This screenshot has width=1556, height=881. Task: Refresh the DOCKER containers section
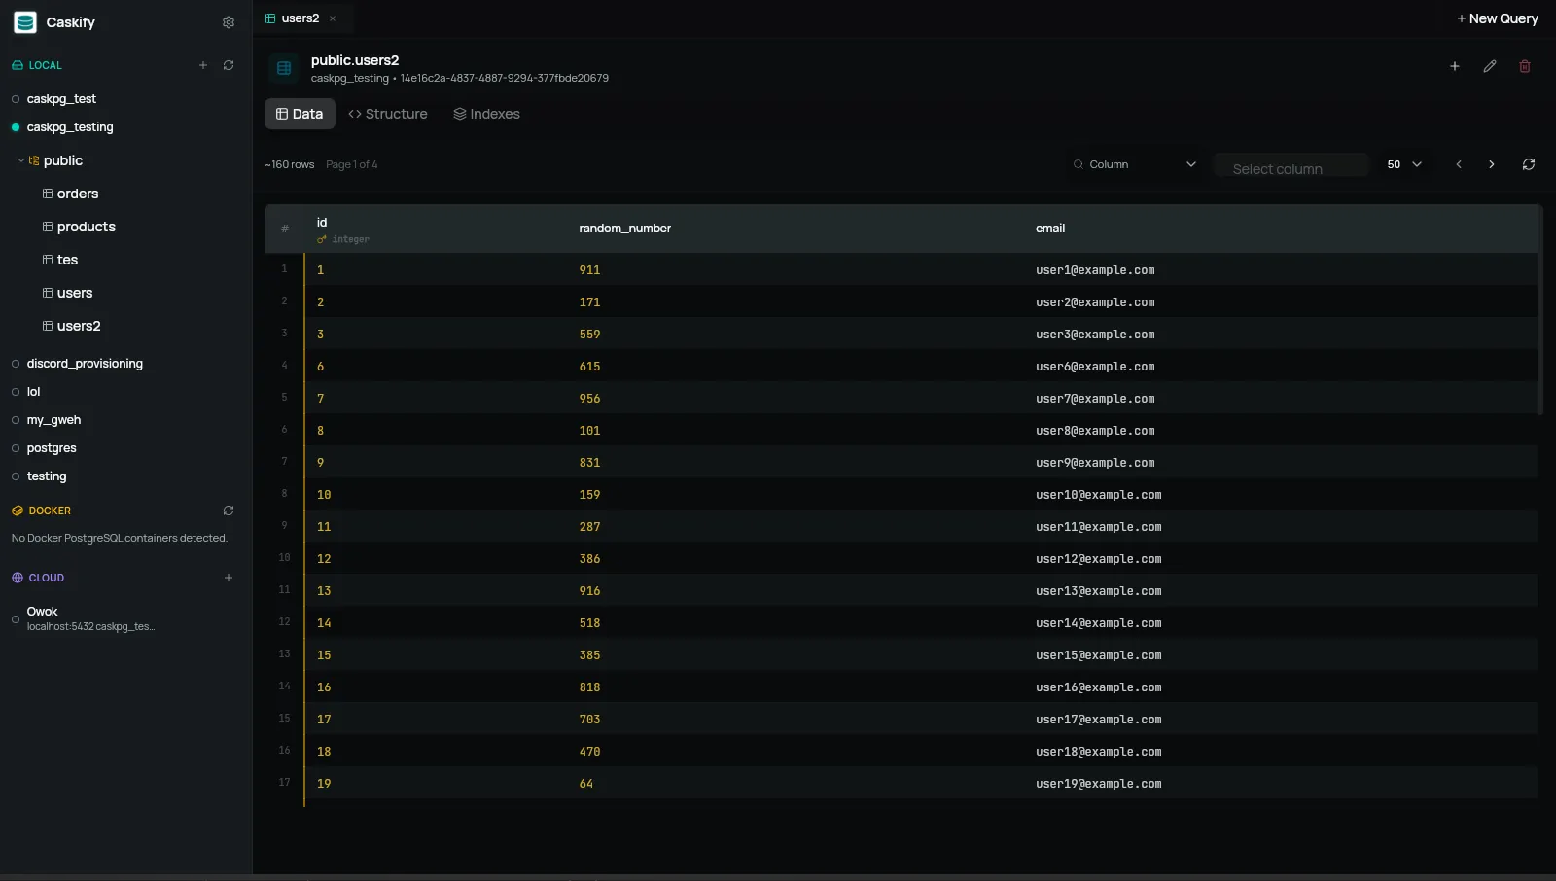pos(229,511)
